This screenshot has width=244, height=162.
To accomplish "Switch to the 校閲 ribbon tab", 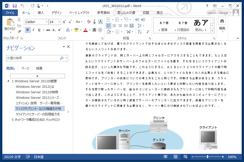I will (146, 13).
